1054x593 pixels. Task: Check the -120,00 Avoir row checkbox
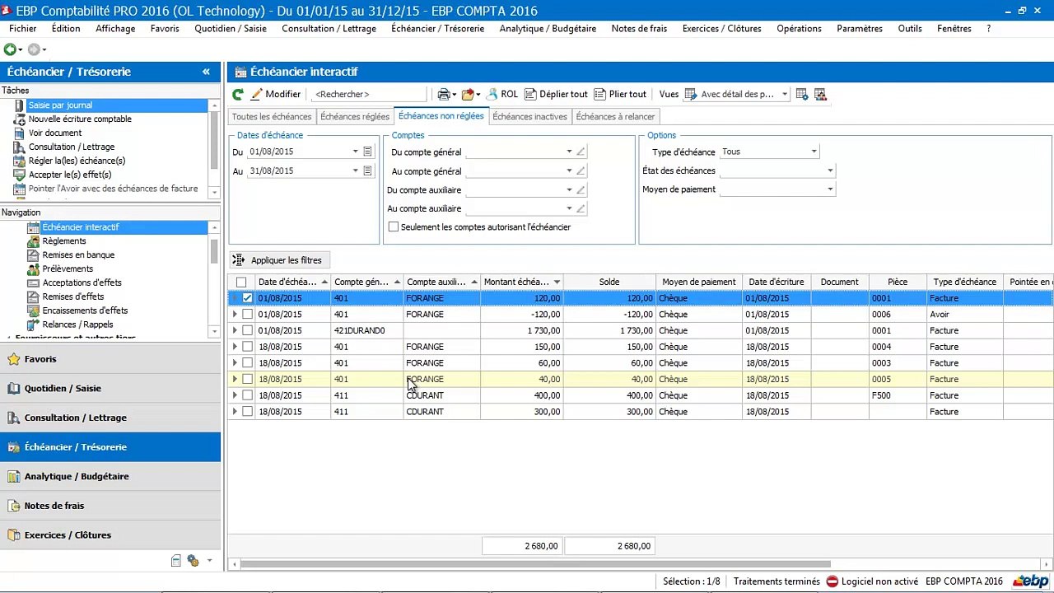point(247,315)
